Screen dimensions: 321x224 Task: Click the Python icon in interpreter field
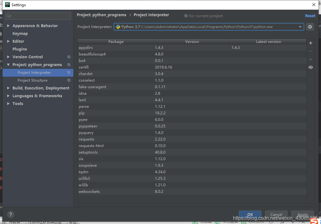pos(118,27)
